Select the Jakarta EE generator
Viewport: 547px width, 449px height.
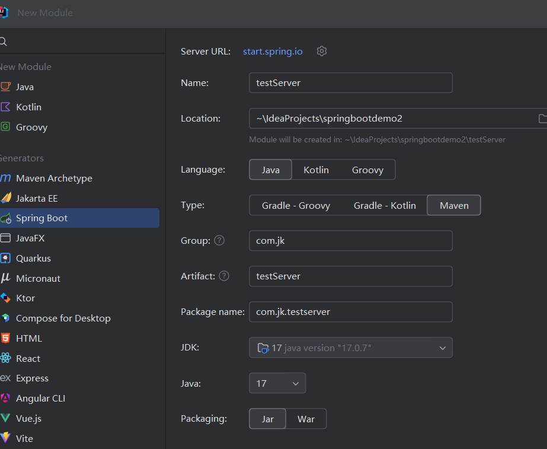[79, 198]
